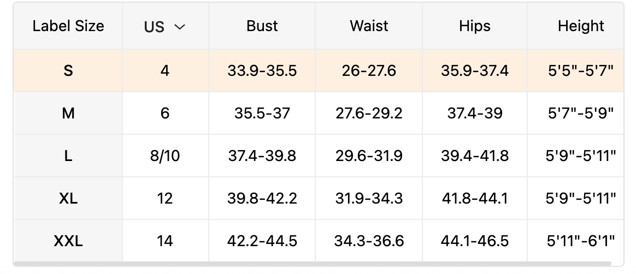Select the S label size row
Screen dimensions: 636x274
click(68, 70)
